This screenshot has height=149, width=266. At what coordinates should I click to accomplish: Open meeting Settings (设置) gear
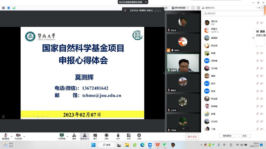pos(139,136)
